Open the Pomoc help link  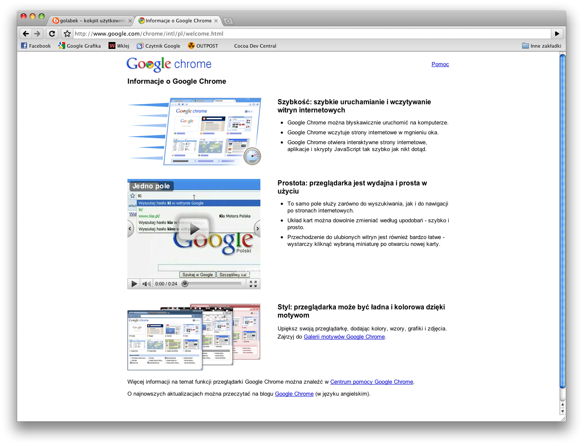[440, 64]
